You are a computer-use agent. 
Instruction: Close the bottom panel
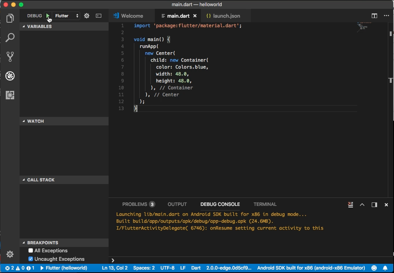(x=386, y=205)
